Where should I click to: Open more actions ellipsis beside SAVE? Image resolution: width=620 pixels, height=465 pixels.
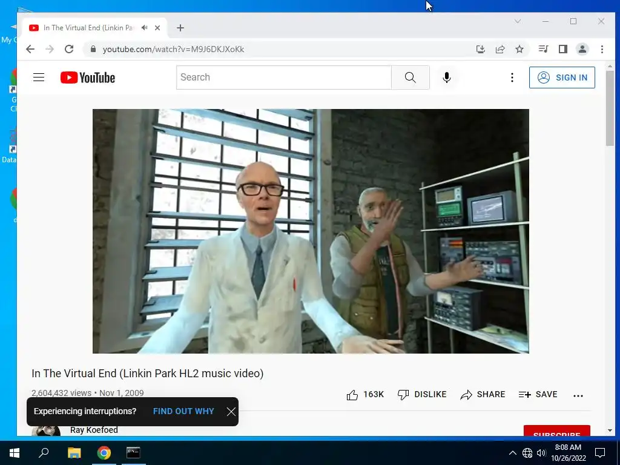click(x=578, y=395)
